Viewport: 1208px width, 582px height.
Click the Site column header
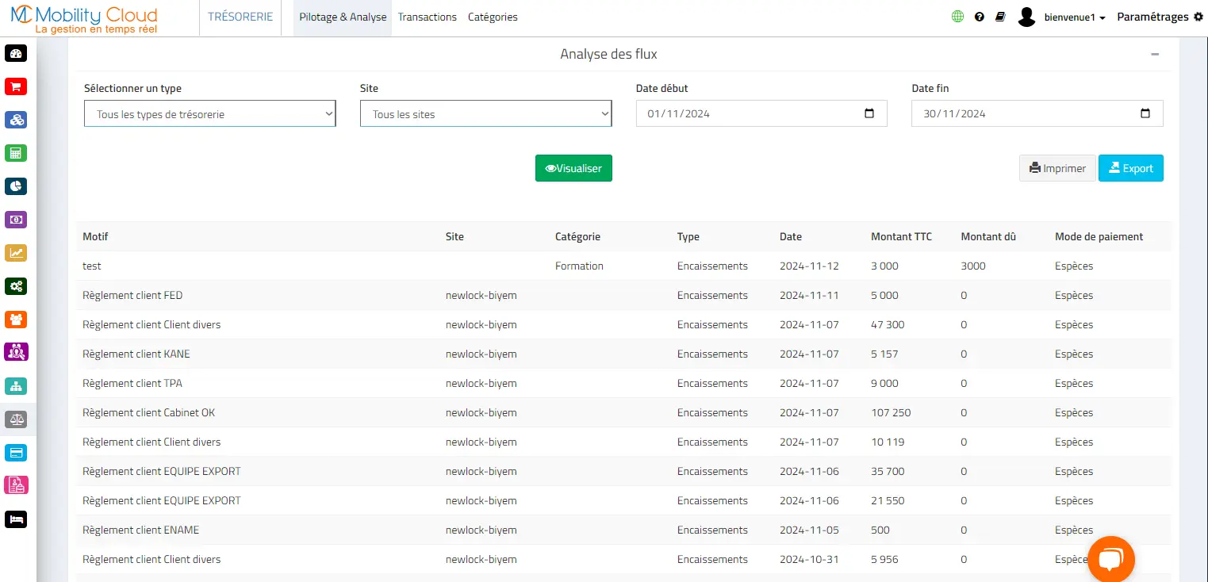(x=454, y=236)
